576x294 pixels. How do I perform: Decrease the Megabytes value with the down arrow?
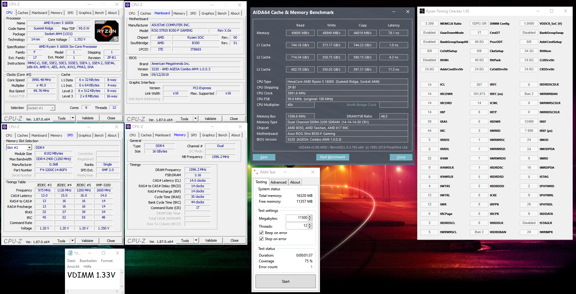point(310,219)
